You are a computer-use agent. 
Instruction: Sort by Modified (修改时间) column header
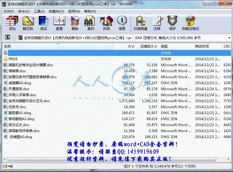(208, 46)
